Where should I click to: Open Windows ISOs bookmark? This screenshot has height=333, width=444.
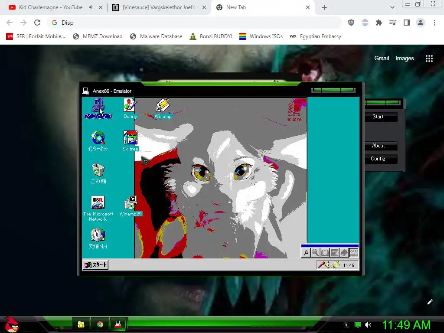click(x=261, y=36)
